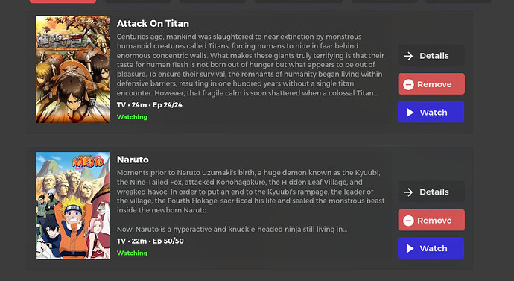Viewport: 514px width, 281px height.
Task: Click the minus icon to remove Naruto
Action: pyautogui.click(x=408, y=221)
